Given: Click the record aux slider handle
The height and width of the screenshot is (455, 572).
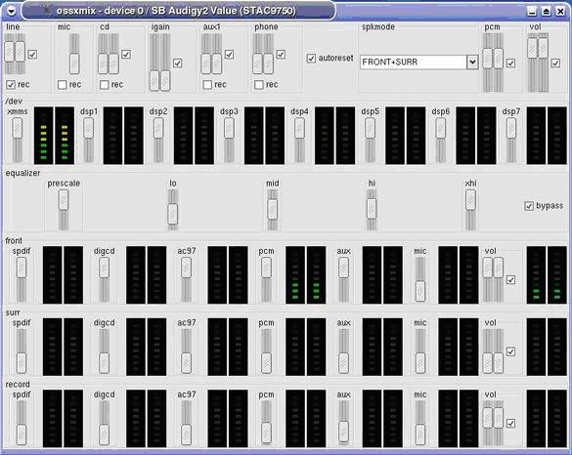Looking at the screenshot, I should [x=343, y=432].
